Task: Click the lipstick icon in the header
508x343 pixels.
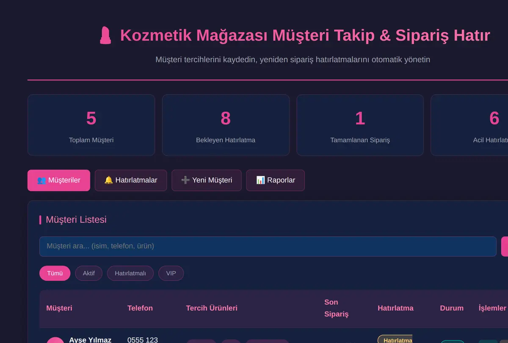Action: point(105,36)
